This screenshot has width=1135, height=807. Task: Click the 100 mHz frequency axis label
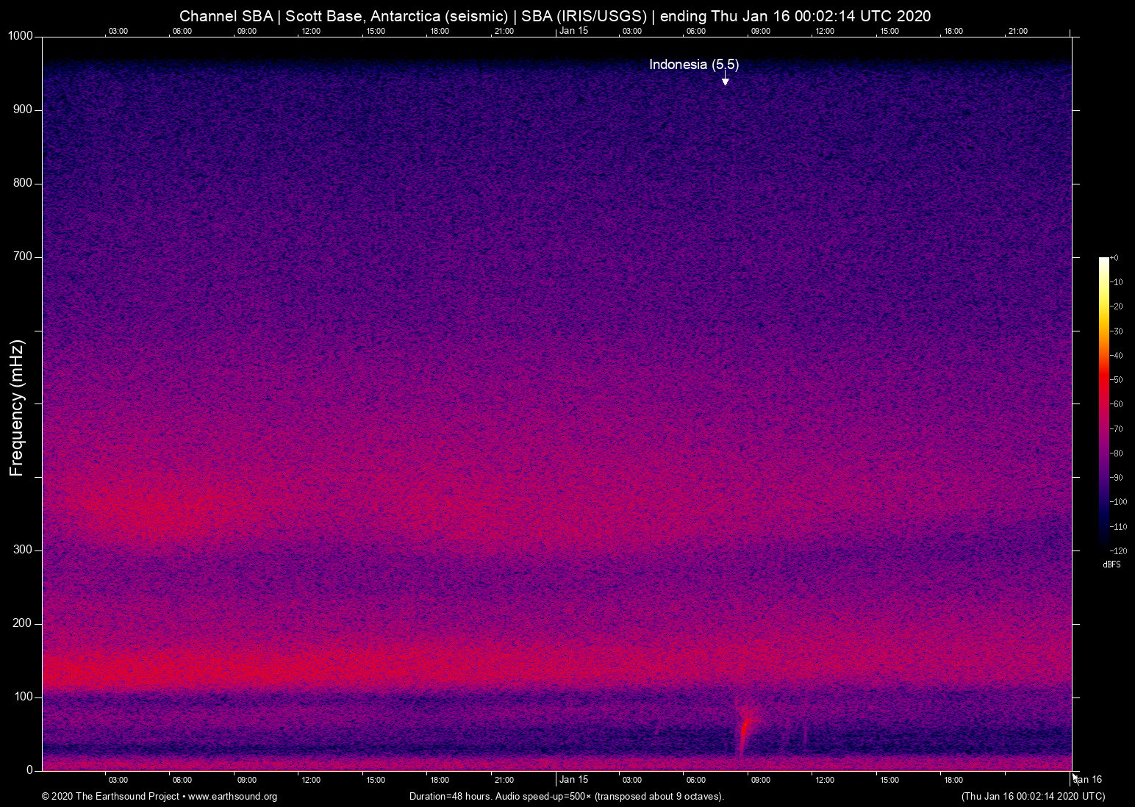[x=24, y=697]
